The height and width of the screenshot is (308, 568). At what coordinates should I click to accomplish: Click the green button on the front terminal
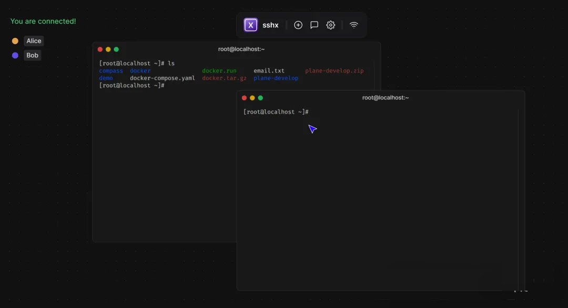[260, 98]
